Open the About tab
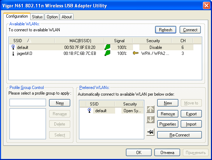Image resolution: width=212 pixels, height=160 pixels. click(x=67, y=17)
